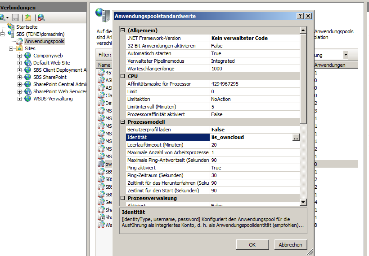This screenshot has width=369, height=256.
Task: Click the Connect globe toolbar icon
Action: pos(3,17)
